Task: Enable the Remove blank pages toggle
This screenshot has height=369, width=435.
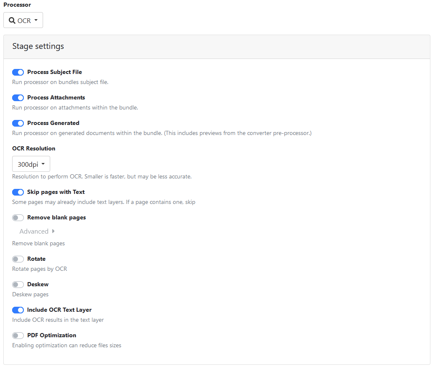Action: [18, 218]
